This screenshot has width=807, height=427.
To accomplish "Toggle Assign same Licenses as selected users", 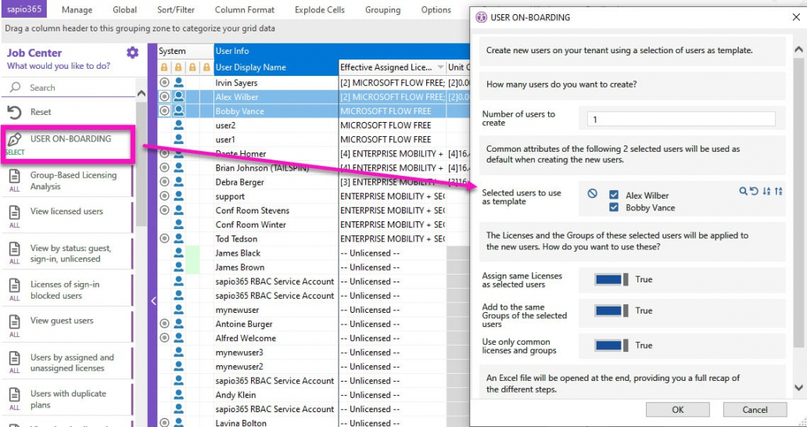I will click(x=612, y=279).
